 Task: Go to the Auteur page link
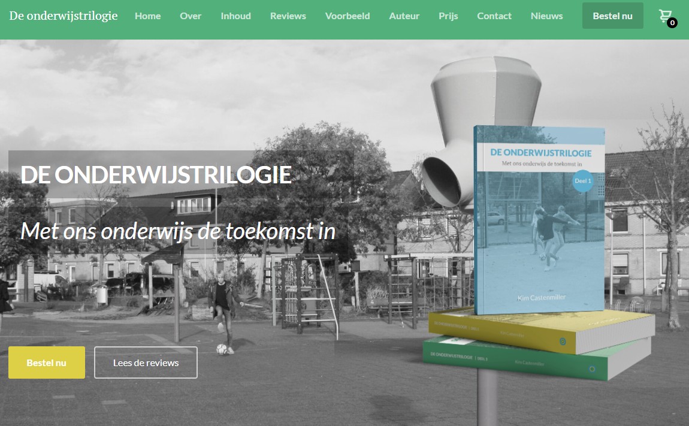point(404,16)
